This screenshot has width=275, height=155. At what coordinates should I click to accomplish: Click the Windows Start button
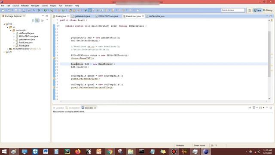click(4, 152)
